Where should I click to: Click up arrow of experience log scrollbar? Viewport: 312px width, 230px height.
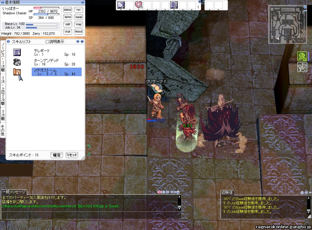tap(309, 198)
